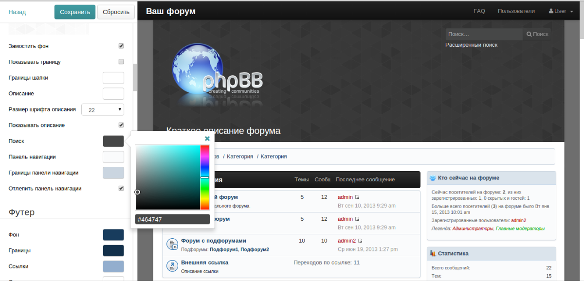Click the phpBB globe logo

(218, 75)
